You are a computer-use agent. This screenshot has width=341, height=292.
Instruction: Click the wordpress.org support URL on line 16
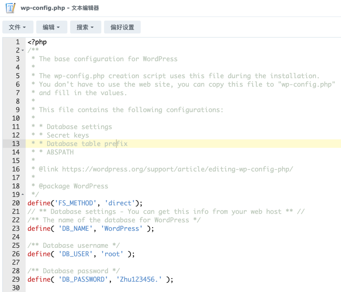click(177, 169)
